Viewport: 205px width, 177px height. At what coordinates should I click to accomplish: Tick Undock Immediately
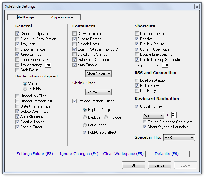[x=17, y=101]
